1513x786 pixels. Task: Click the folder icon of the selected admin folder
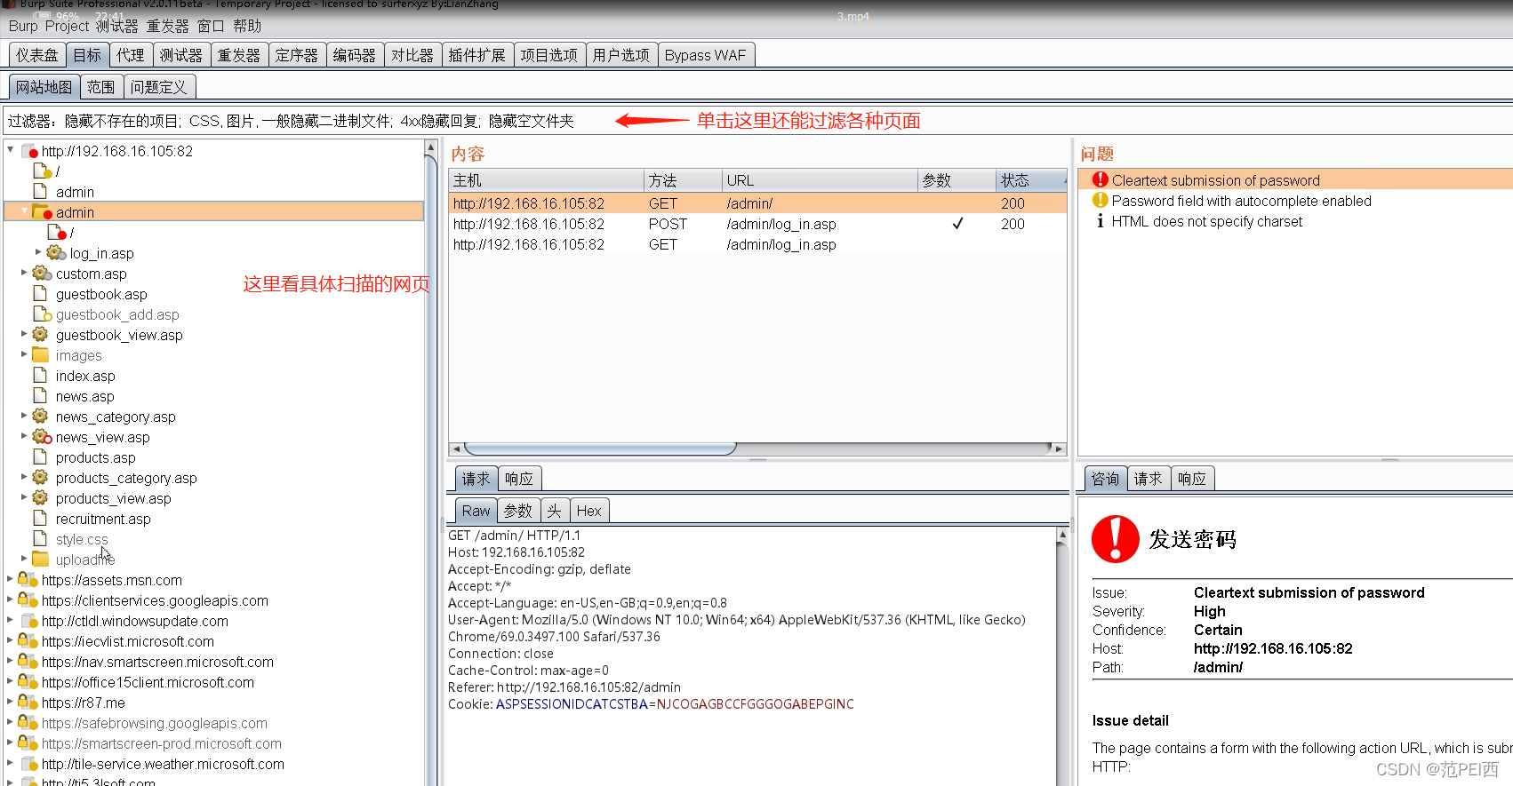coord(42,212)
